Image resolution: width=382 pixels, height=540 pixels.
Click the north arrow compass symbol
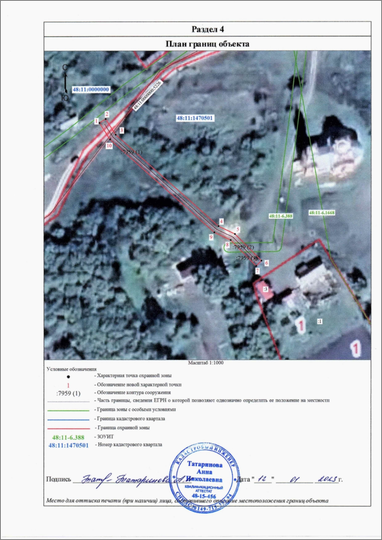[64, 83]
